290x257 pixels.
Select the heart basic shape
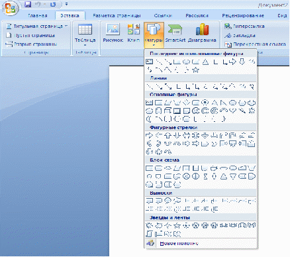click(x=232, y=111)
